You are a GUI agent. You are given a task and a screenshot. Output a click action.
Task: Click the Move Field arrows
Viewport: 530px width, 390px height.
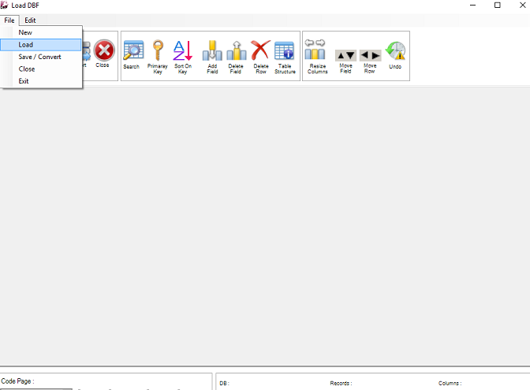(345, 56)
